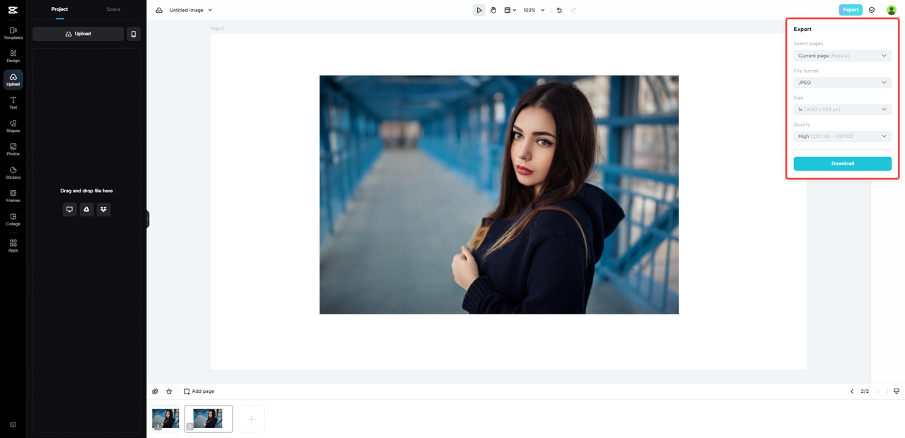The width and height of the screenshot is (905, 438).
Task: Open the Size 1x dropdown
Action: (842, 109)
